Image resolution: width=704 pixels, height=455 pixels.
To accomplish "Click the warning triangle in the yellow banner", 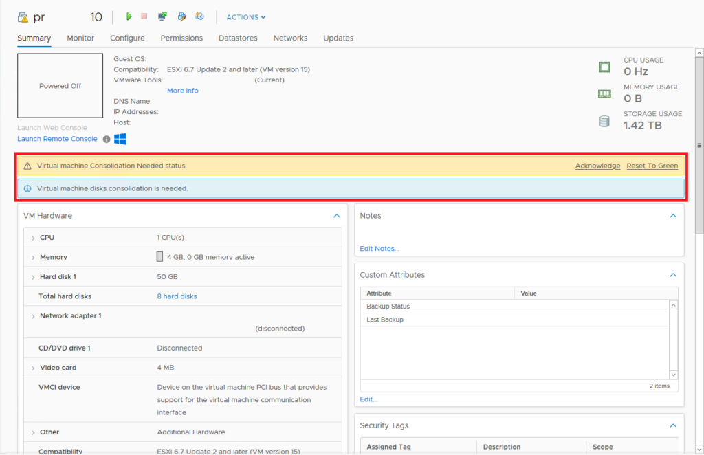I will pos(26,166).
